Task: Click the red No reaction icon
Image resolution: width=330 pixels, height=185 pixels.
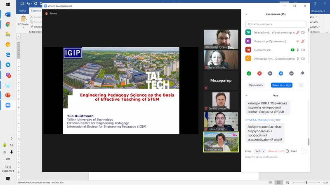Action: click(x=259, y=73)
